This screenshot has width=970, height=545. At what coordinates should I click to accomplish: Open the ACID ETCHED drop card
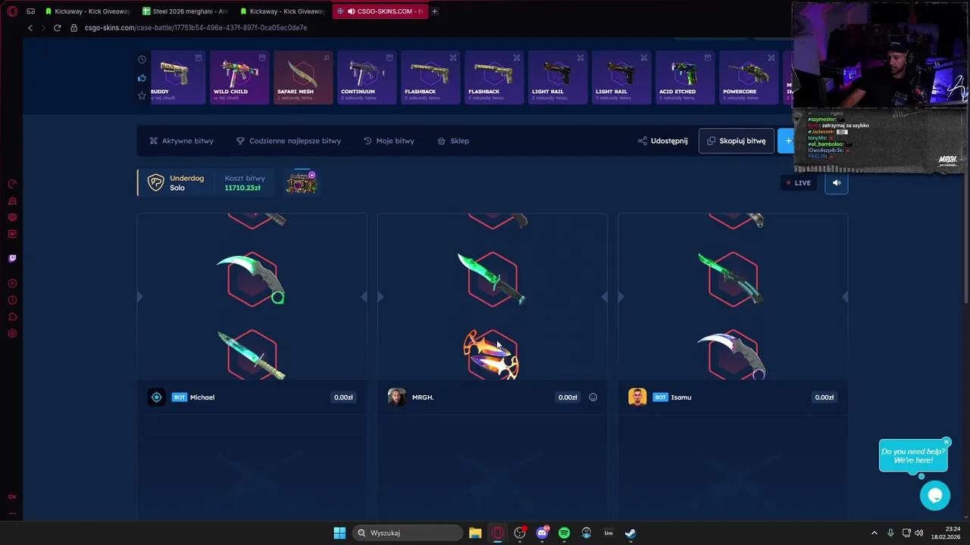coord(685,77)
